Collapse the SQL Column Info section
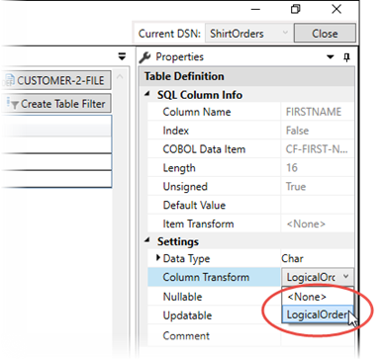The width and height of the screenshot is (382, 360). click(147, 95)
